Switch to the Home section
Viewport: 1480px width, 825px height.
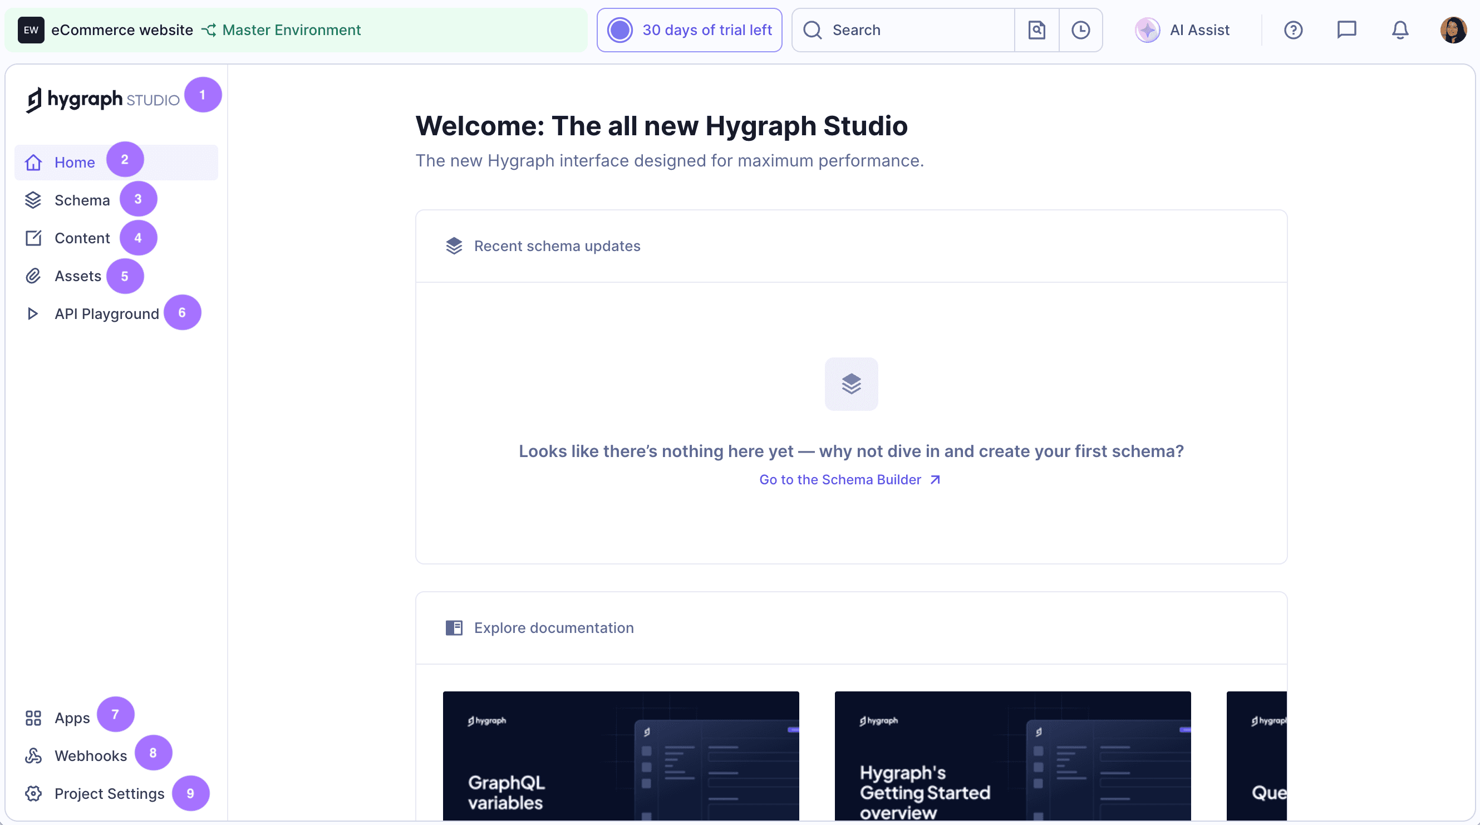click(74, 162)
